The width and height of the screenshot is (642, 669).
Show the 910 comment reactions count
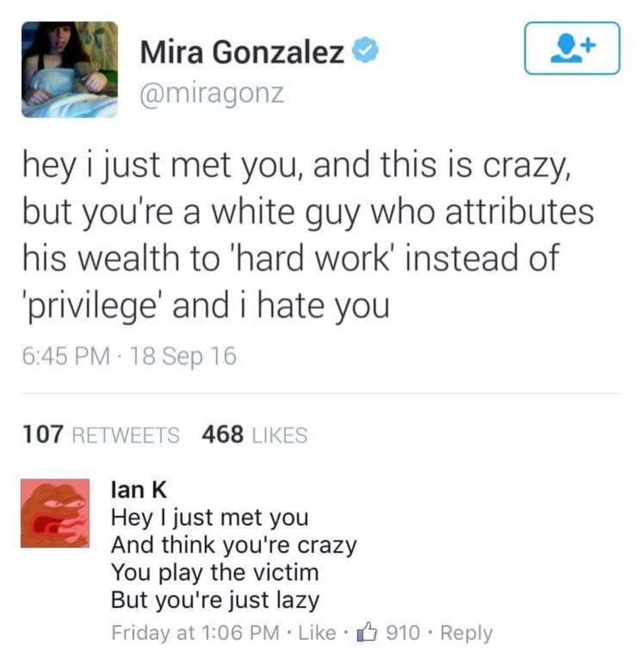[x=402, y=633]
